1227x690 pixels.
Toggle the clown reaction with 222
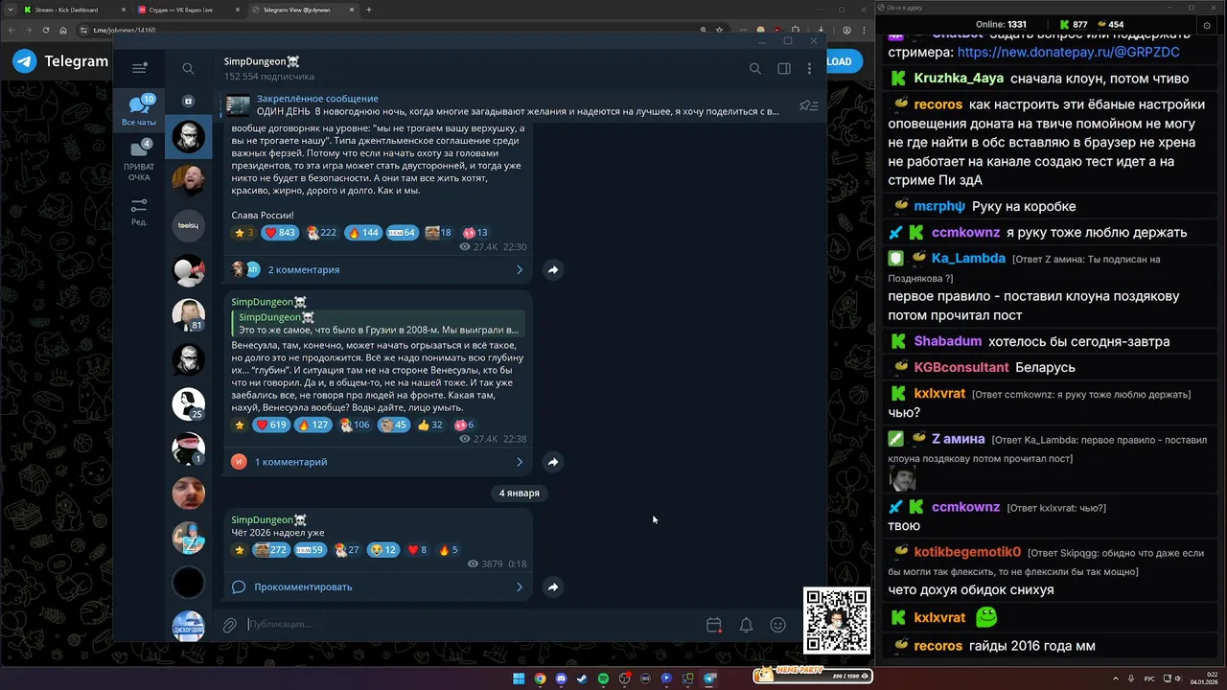click(x=321, y=233)
